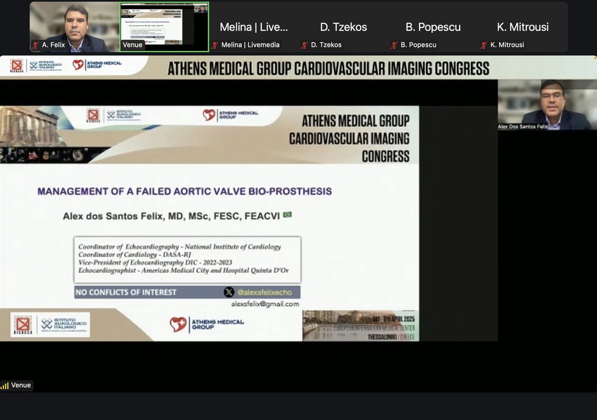Click the muted mic icon beside K. Mitrousi

484,45
